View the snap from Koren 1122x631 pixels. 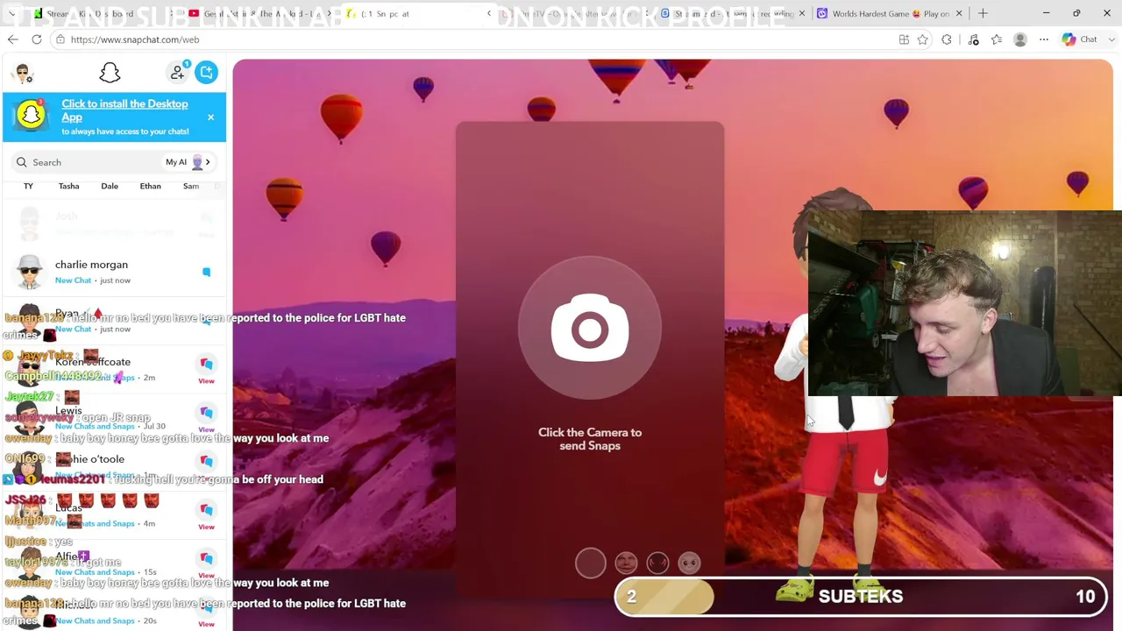coord(206,369)
